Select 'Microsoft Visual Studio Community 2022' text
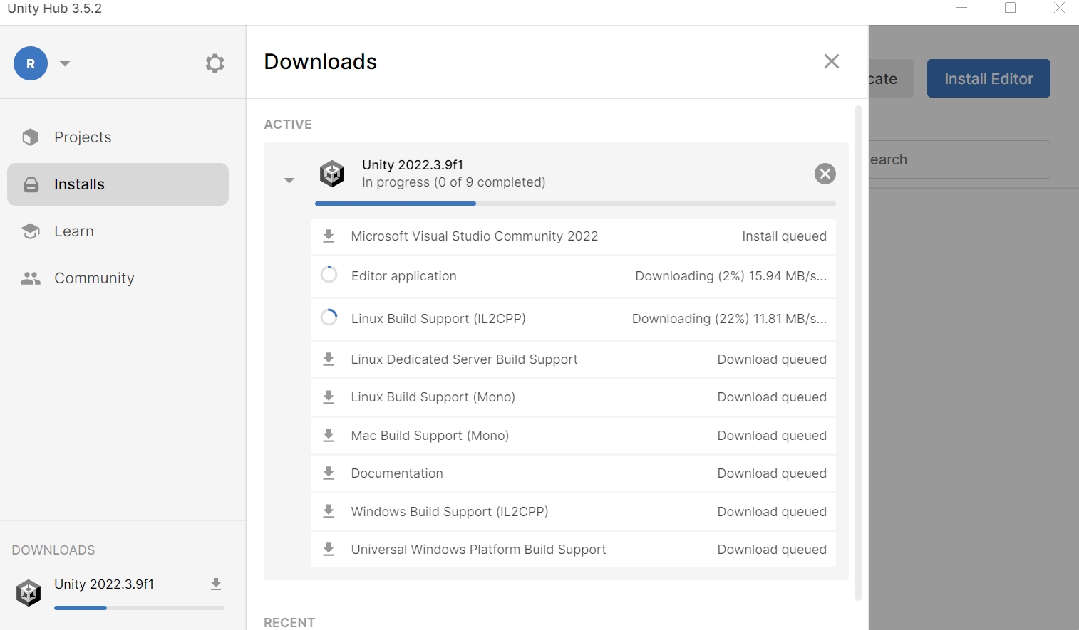Screen dimensions: 1079x630 (x=475, y=236)
